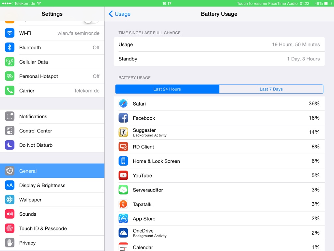334x251 pixels.
Task: Tap the General gear icon
Action: tap(9, 171)
